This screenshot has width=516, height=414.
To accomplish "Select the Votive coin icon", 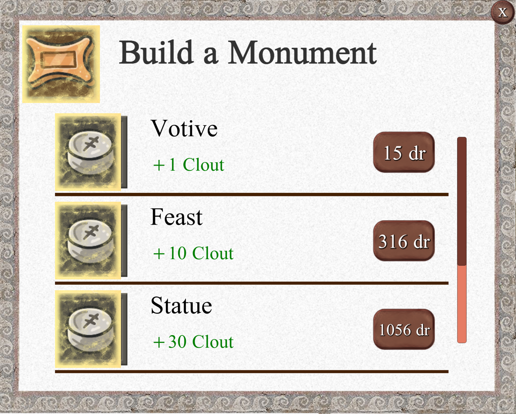I will 88,152.
